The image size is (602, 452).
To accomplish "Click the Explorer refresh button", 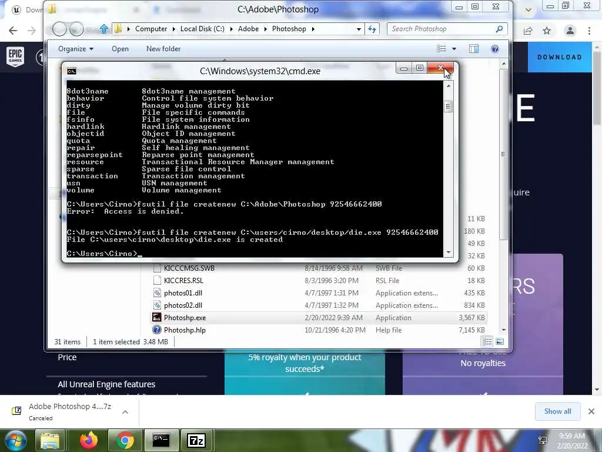I will pos(372,29).
